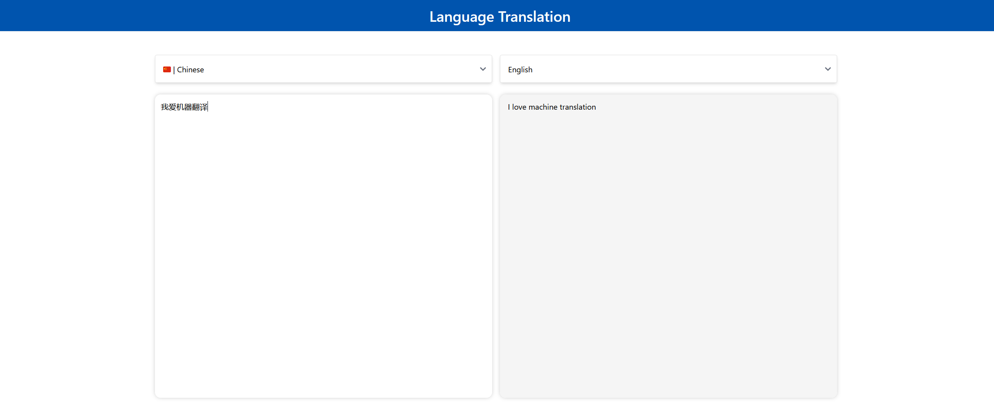994x411 pixels.
Task: Click the Chinese flag icon
Action: coord(167,70)
